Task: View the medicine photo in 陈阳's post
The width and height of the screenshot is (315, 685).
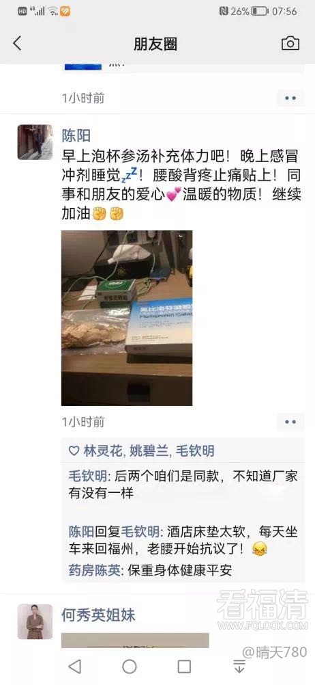Action: [127, 318]
